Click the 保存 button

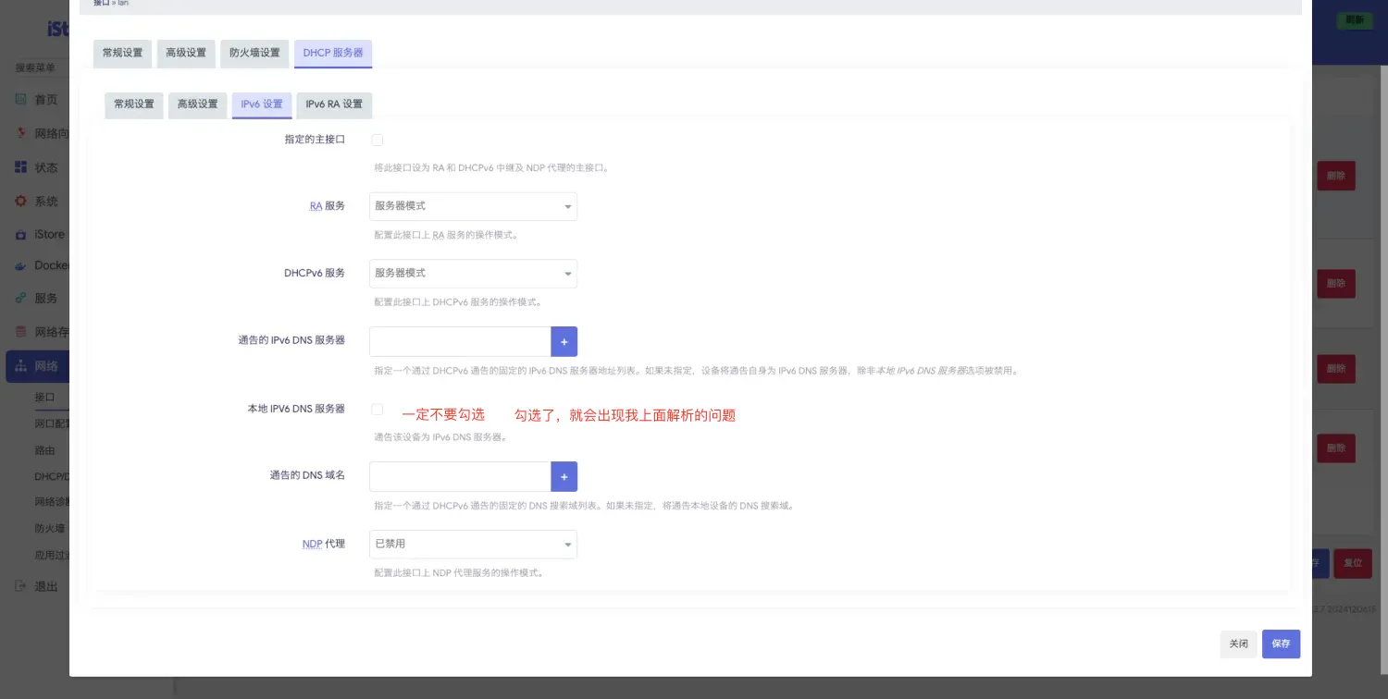coord(1281,644)
